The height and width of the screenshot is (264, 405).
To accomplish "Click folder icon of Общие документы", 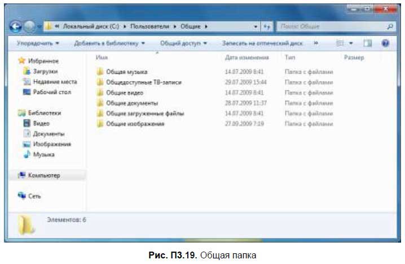I will pos(100,103).
